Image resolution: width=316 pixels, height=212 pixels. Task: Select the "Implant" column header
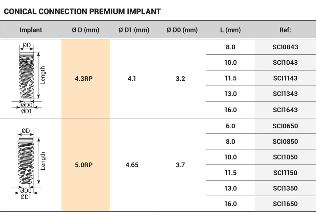31,30
